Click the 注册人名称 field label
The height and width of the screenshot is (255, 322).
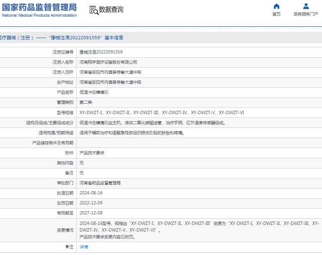[63, 62]
